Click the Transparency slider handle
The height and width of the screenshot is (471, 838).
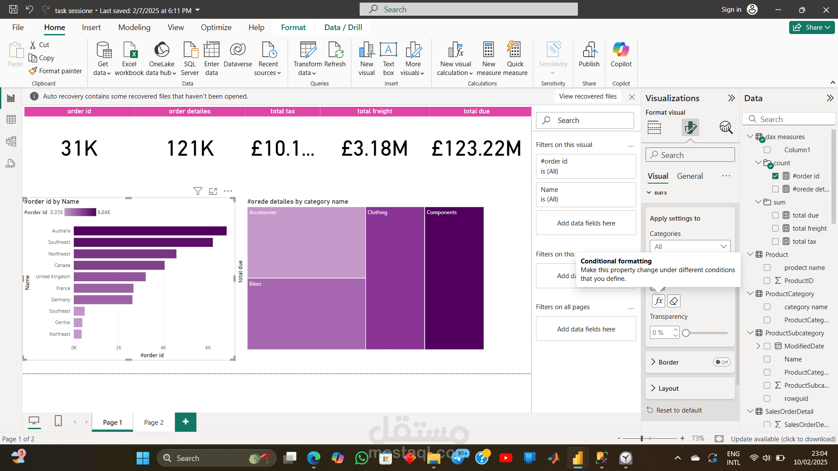[x=686, y=333]
